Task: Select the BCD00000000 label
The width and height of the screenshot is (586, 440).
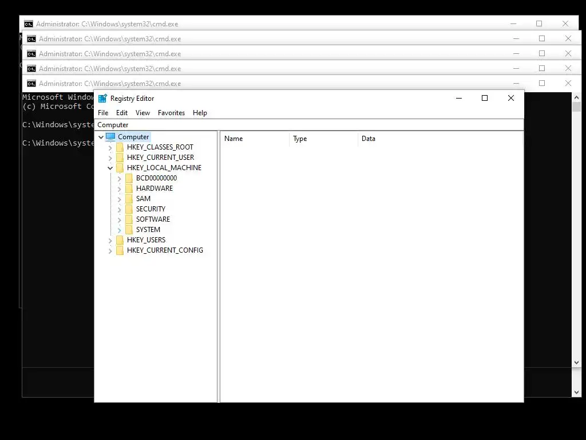Action: [156, 178]
